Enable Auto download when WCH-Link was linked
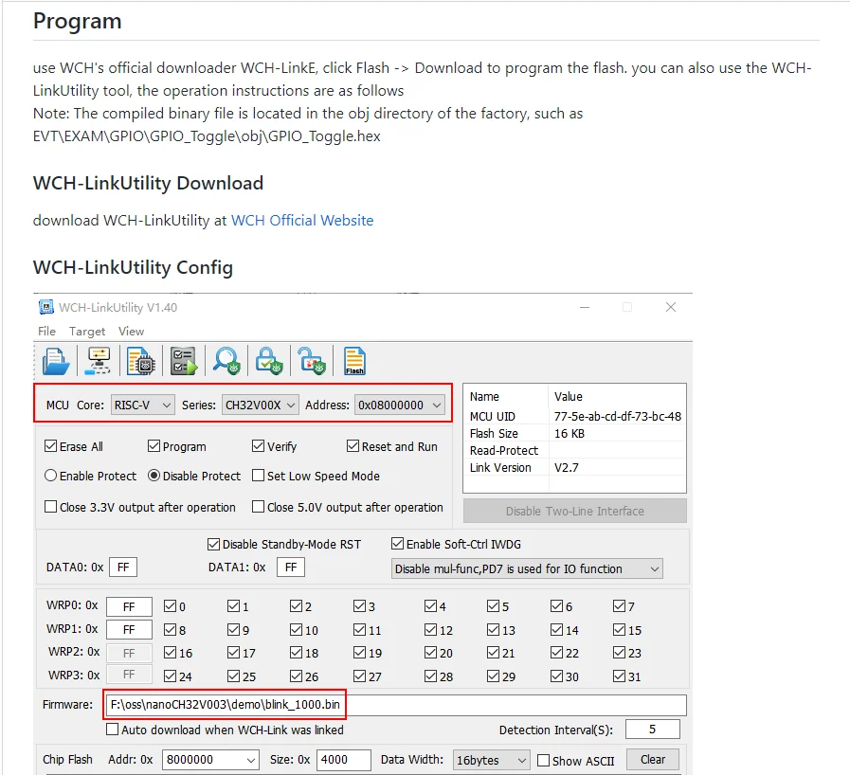The height and width of the screenshot is (775, 850). pos(112,730)
